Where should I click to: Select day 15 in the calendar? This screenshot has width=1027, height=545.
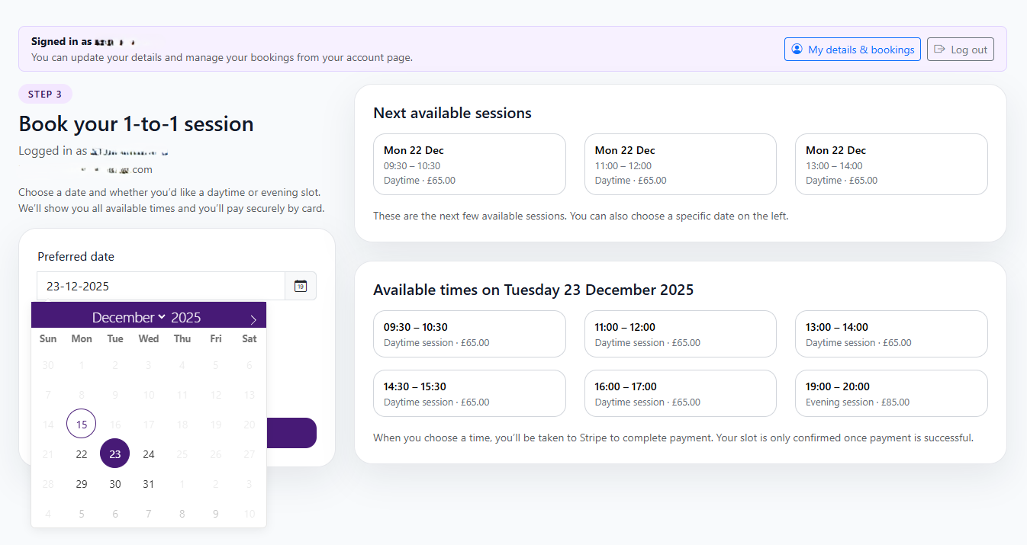point(81,424)
